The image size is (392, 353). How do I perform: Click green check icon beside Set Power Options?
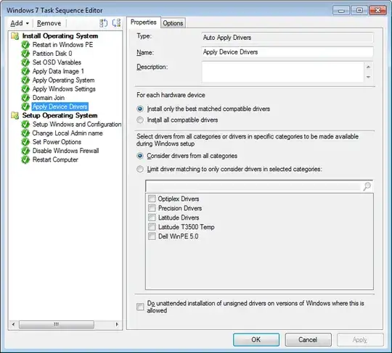[25, 142]
